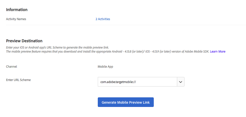Follow the Learn More link
This screenshot has width=246, height=117.
click(218, 52)
